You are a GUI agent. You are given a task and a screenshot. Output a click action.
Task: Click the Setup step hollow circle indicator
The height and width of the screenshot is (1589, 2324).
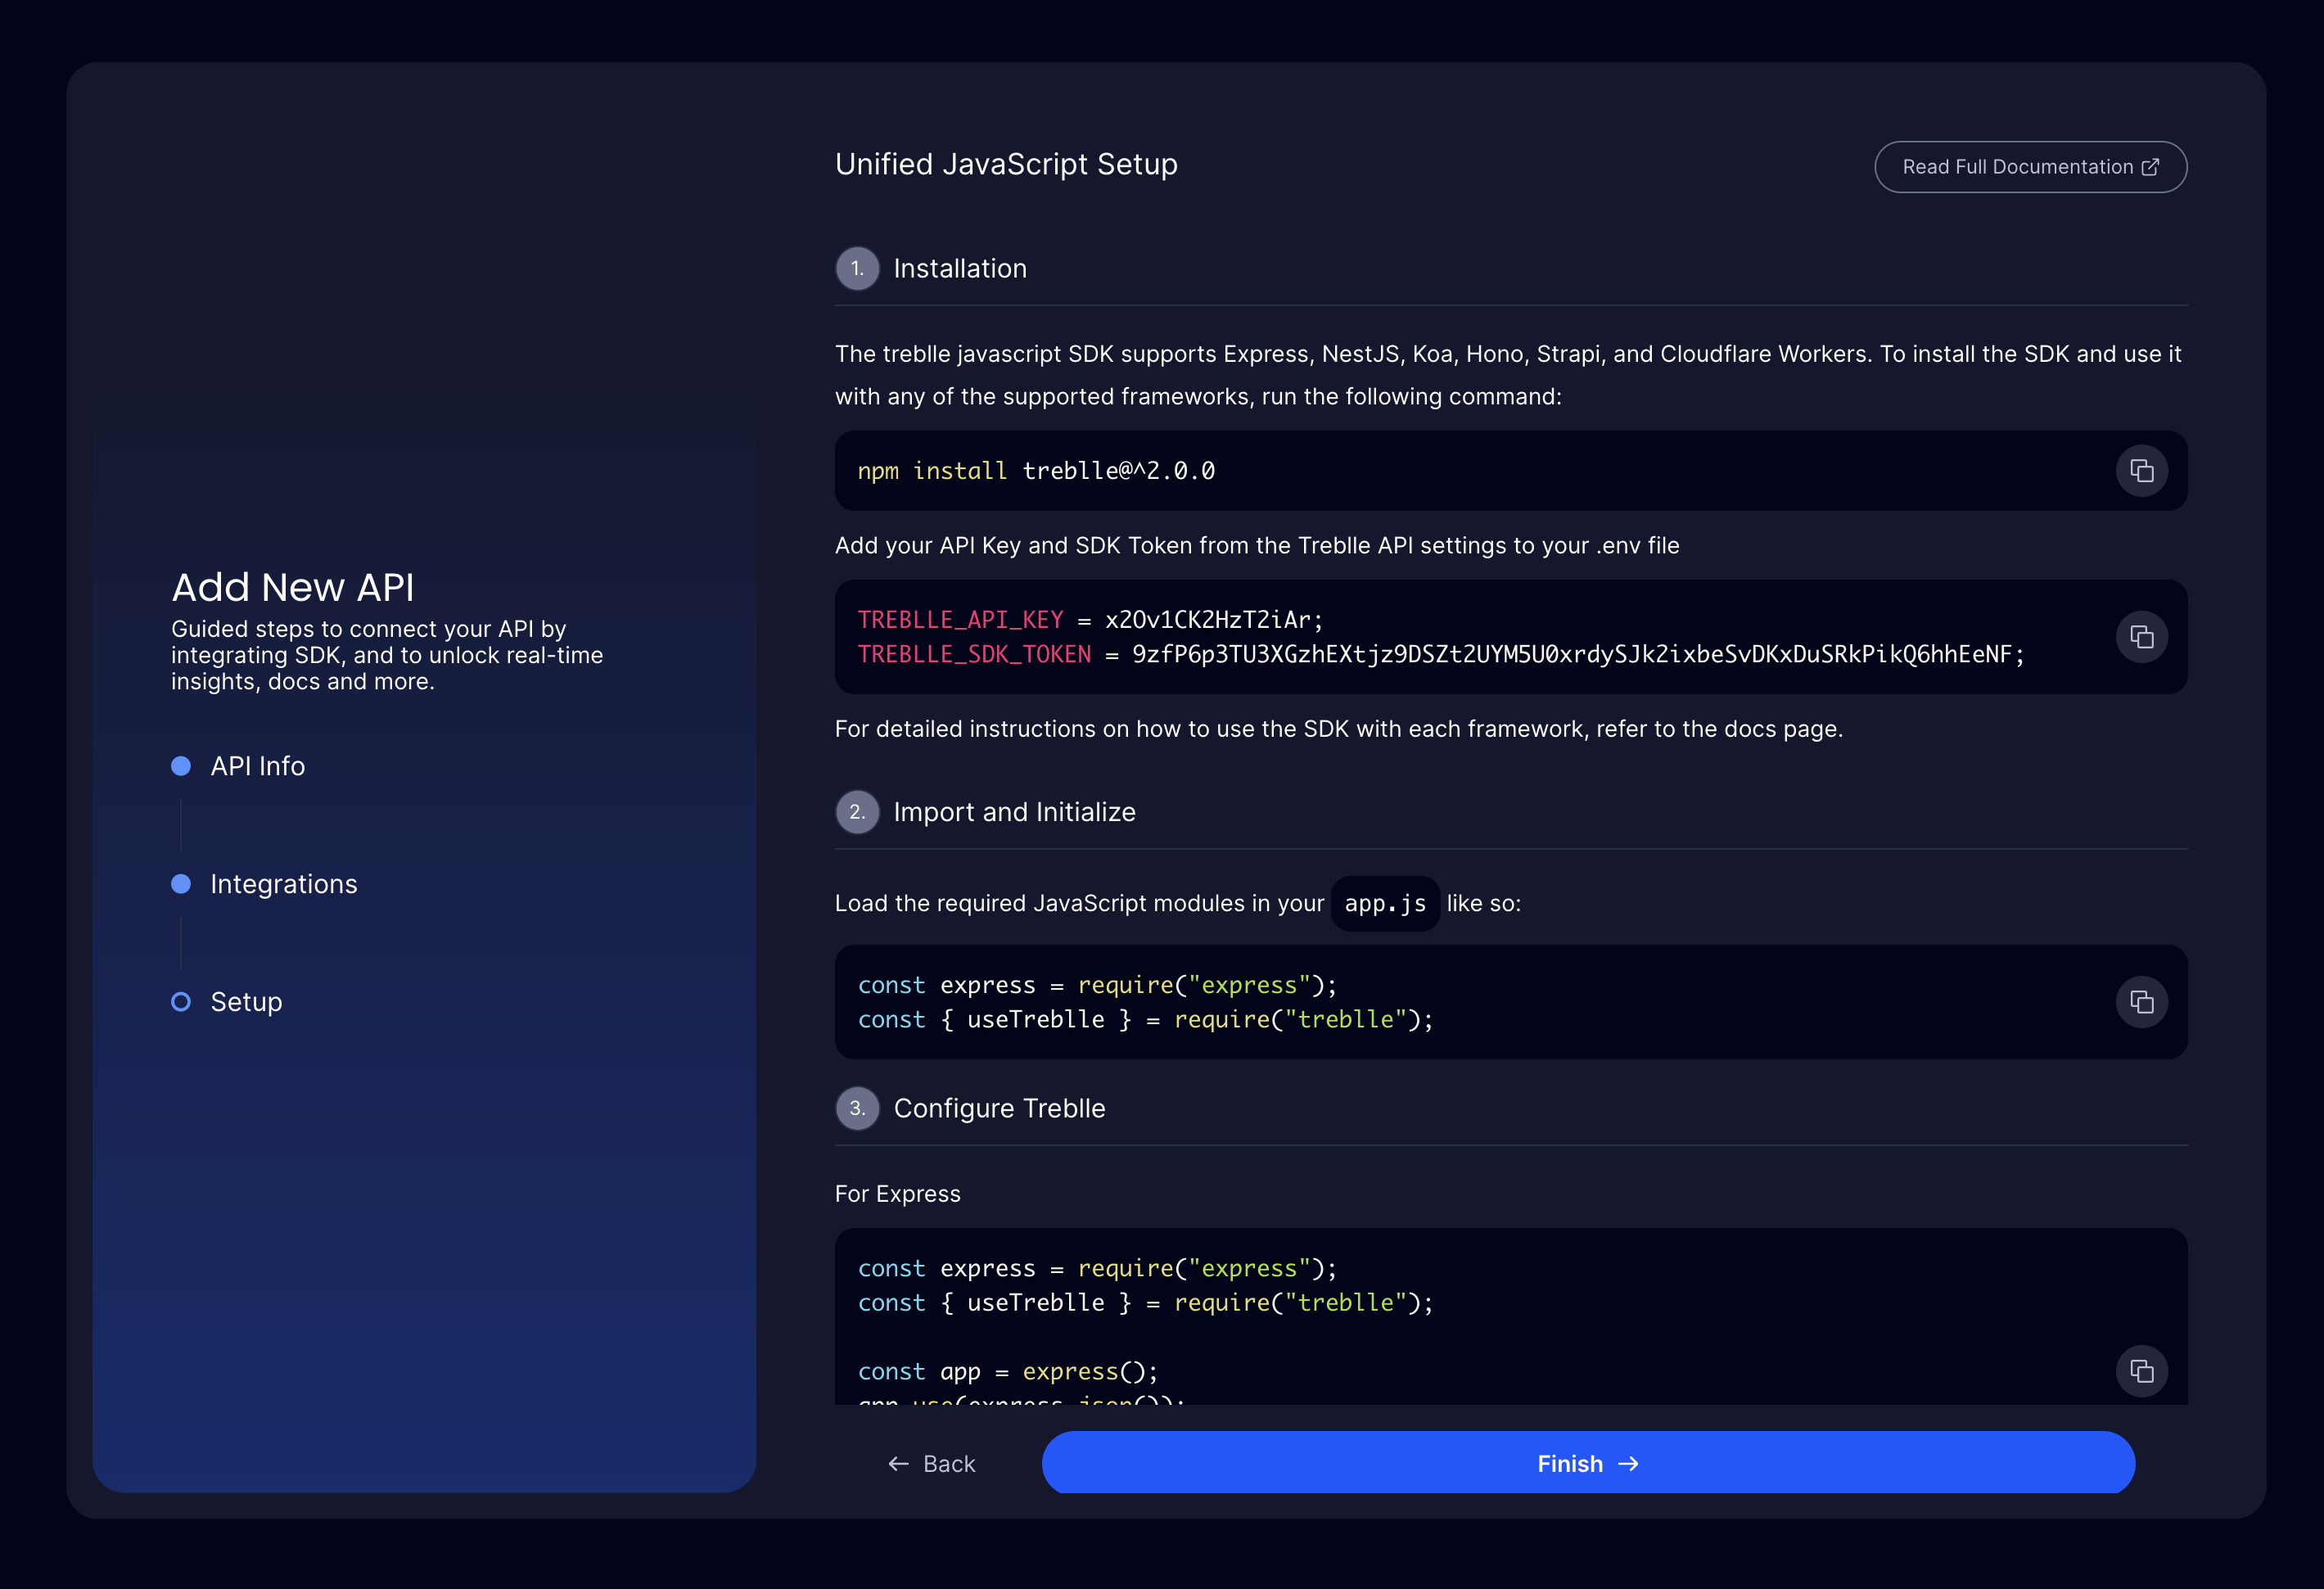181,1002
